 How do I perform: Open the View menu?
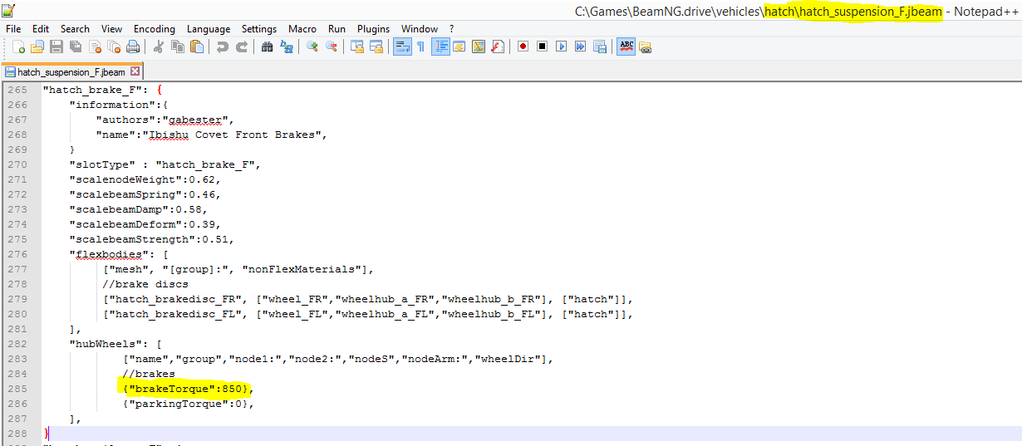pyautogui.click(x=111, y=28)
